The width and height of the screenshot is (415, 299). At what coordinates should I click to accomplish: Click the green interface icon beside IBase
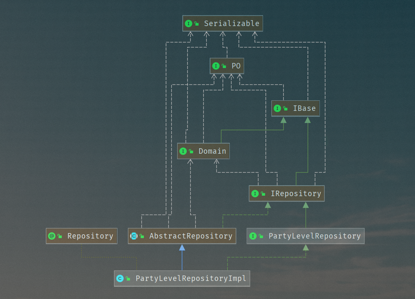click(277, 108)
